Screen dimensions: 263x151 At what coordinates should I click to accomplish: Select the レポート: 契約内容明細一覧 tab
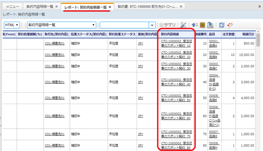click(x=86, y=7)
